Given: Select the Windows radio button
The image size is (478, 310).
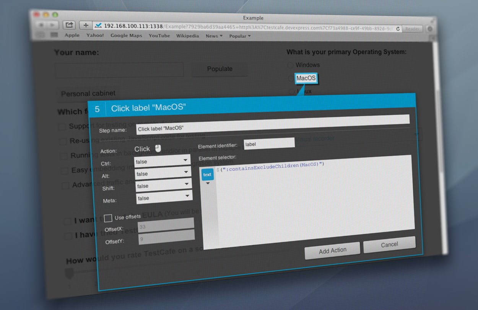Looking at the screenshot, I should [290, 65].
